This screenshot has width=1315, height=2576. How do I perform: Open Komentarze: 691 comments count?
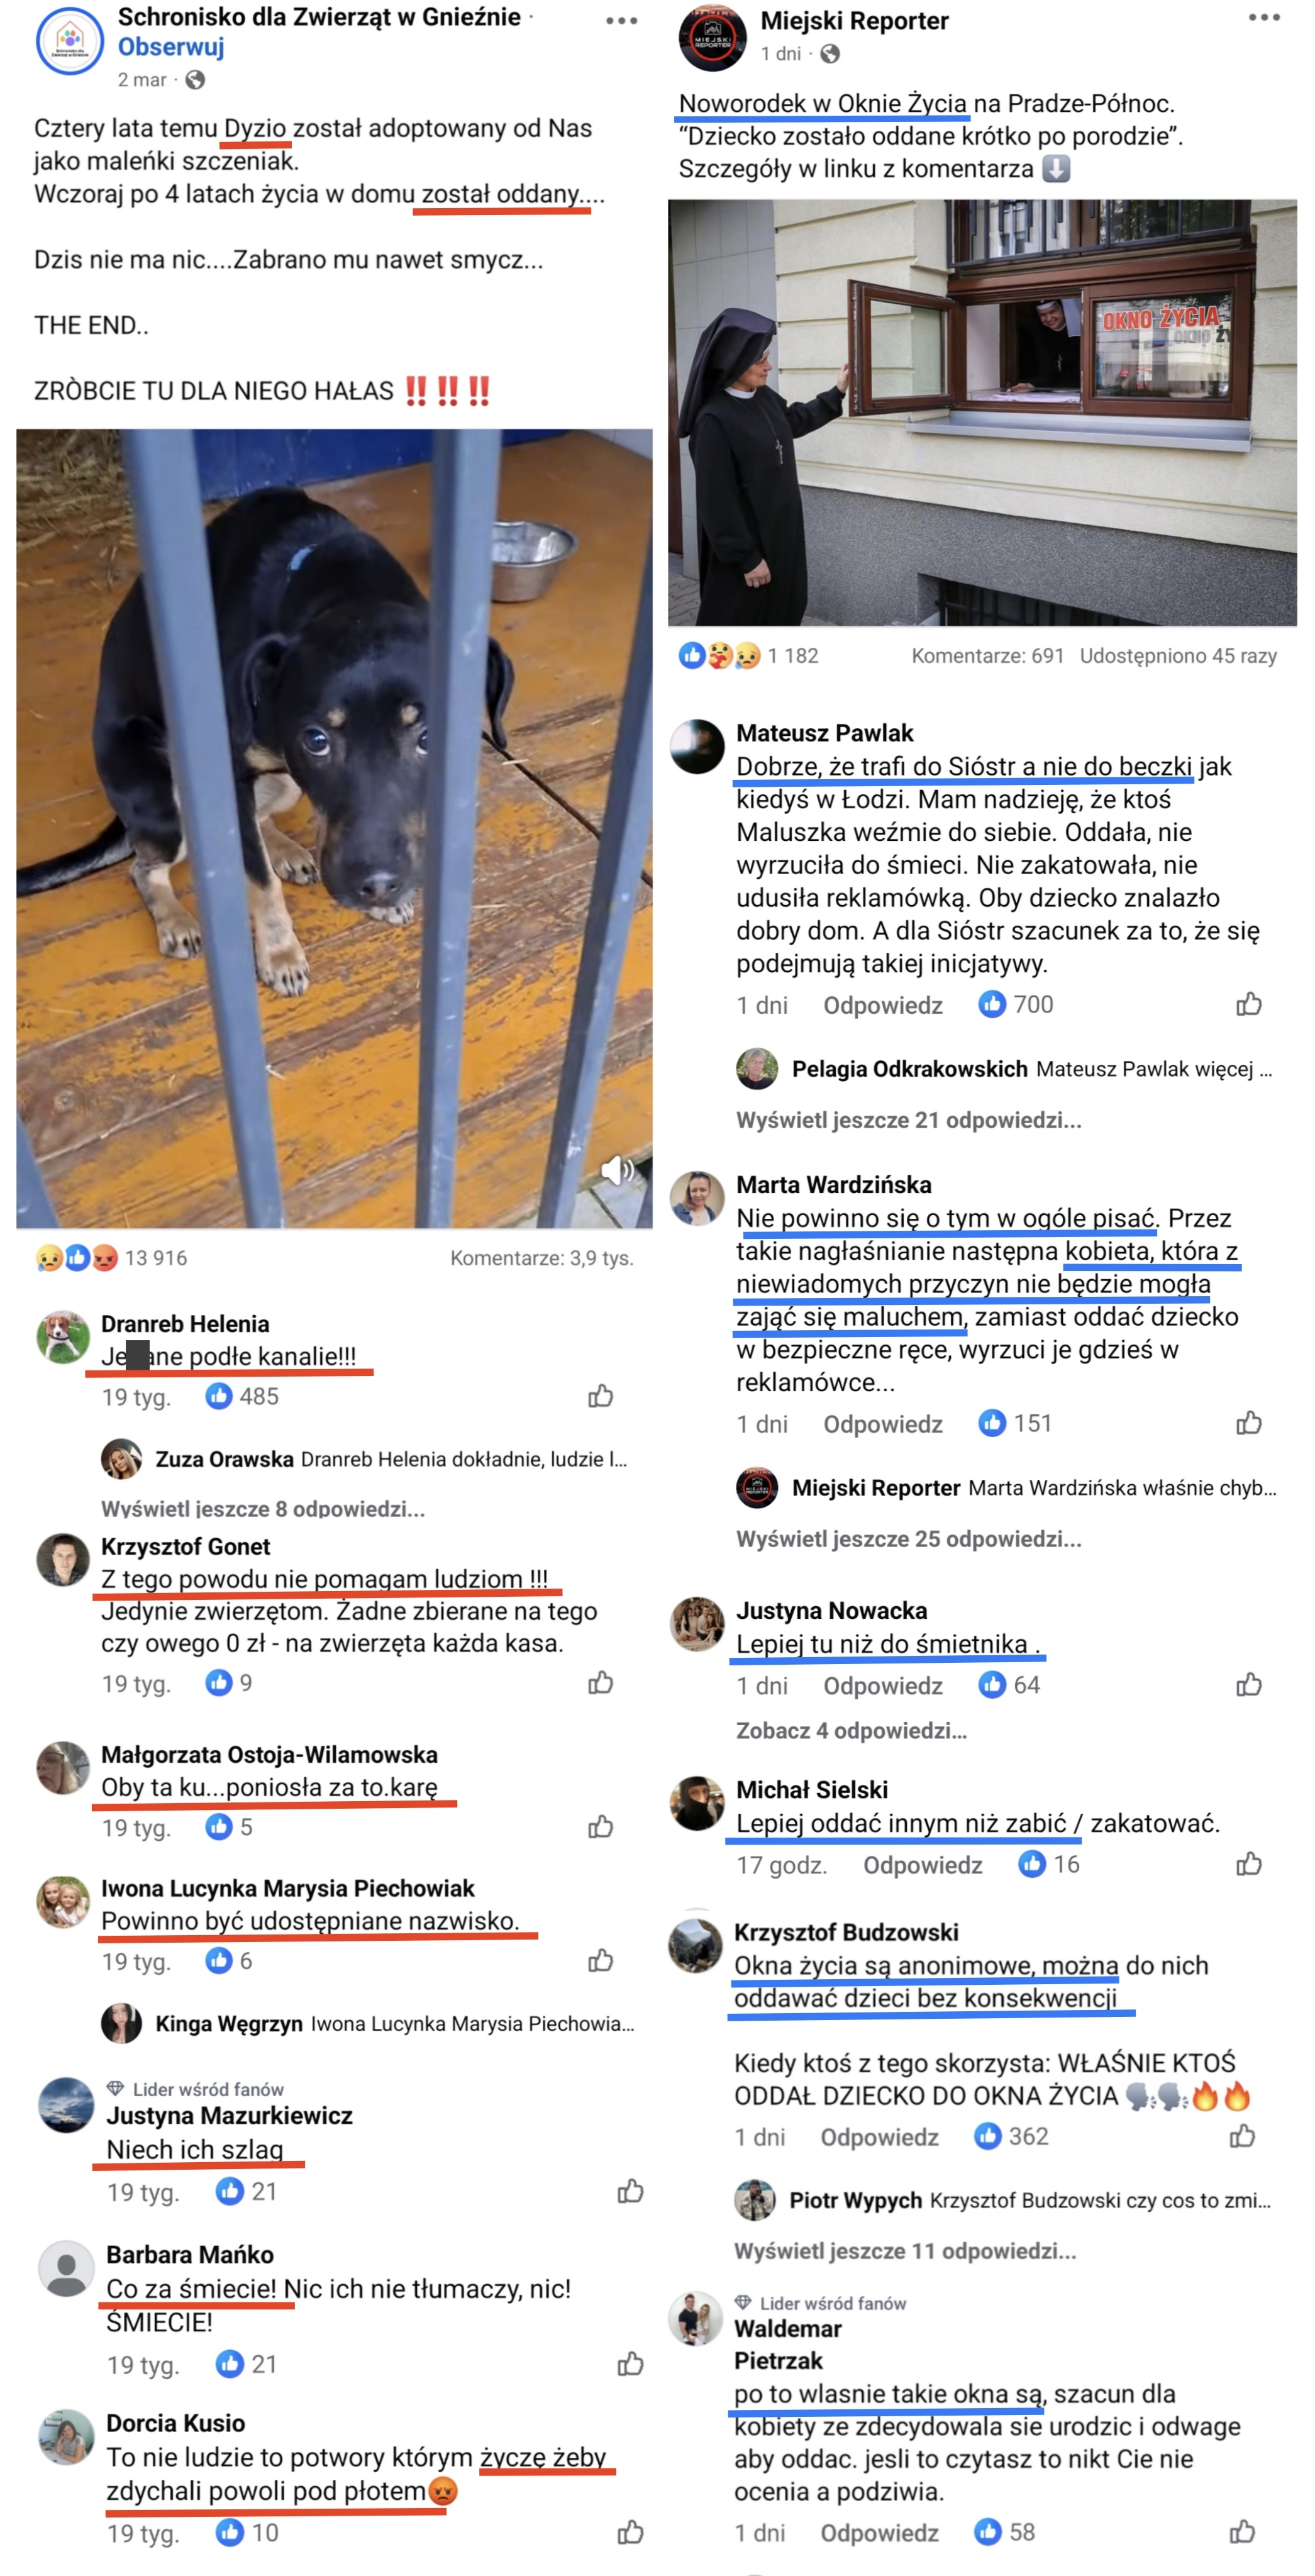(x=987, y=656)
